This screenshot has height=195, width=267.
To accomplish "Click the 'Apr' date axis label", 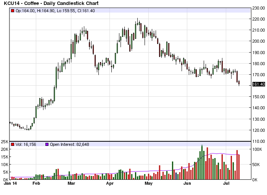I will 110,183.
